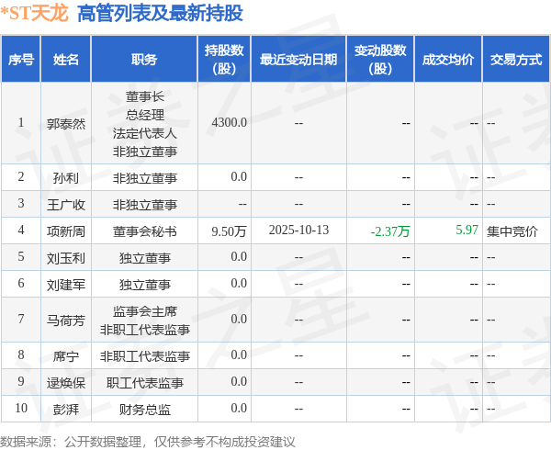Click 独立董事 in 刘建军's row
The image size is (551, 450).
click(x=145, y=285)
